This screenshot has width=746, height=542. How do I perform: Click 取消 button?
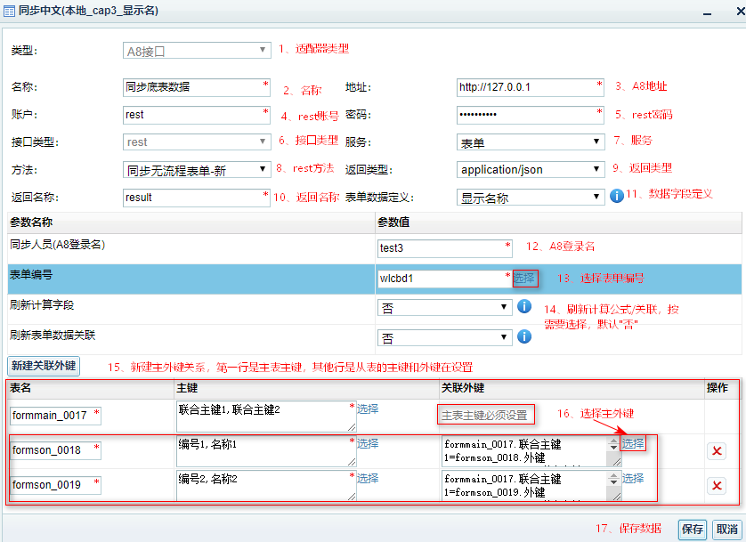726,529
